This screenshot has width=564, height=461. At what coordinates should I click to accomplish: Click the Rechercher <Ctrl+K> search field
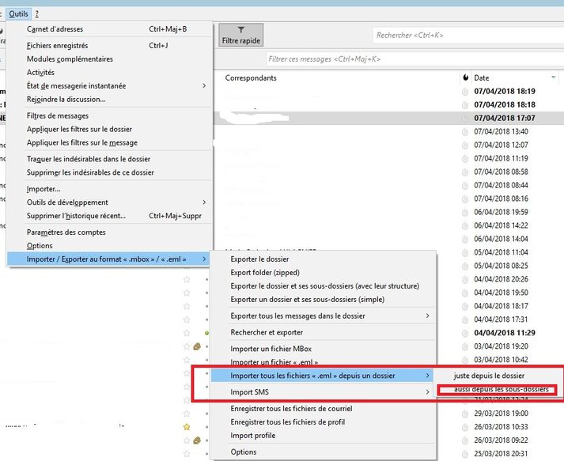tap(467, 36)
